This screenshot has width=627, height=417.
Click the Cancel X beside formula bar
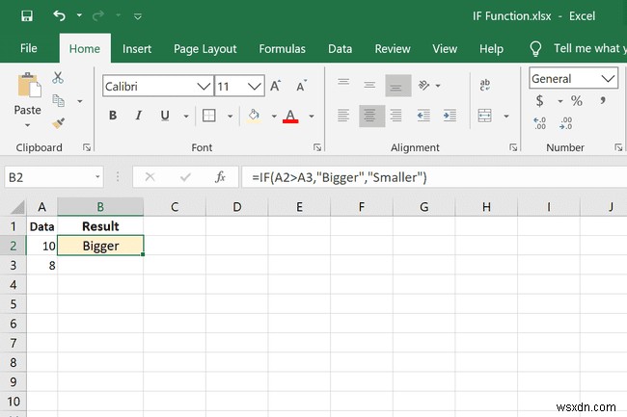(150, 177)
